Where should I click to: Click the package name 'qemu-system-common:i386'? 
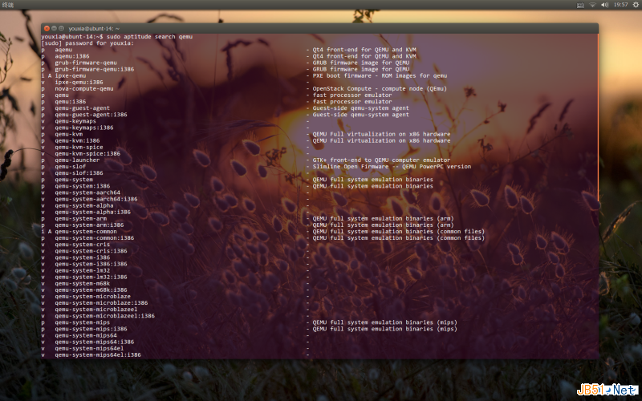(95, 238)
